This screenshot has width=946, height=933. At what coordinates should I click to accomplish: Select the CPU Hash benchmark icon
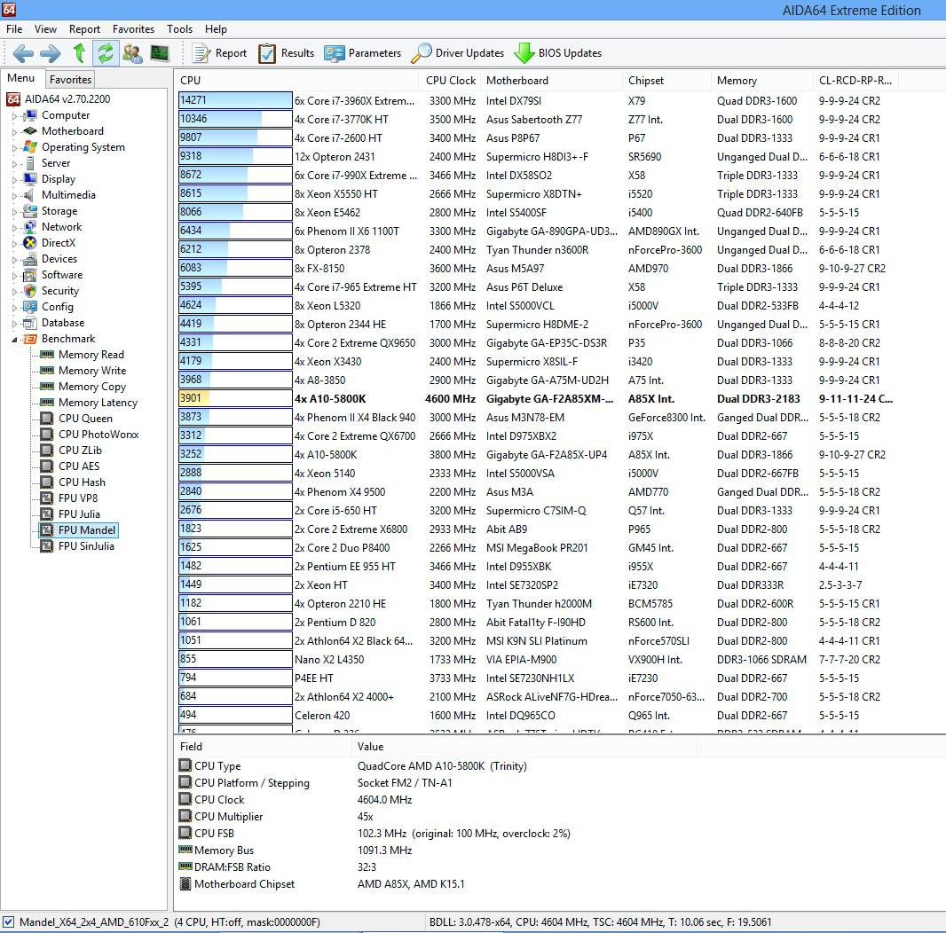[x=46, y=482]
